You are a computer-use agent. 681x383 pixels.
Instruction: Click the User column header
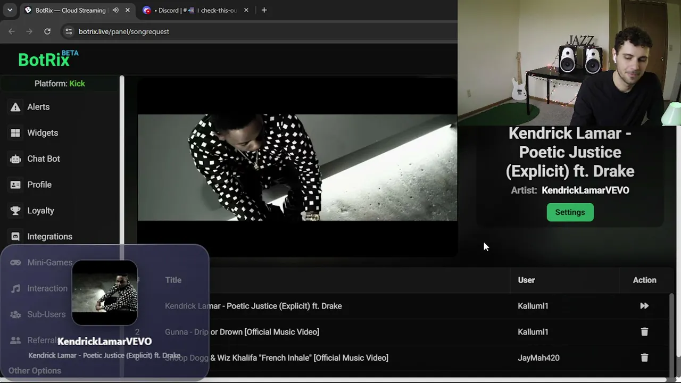pos(526,280)
